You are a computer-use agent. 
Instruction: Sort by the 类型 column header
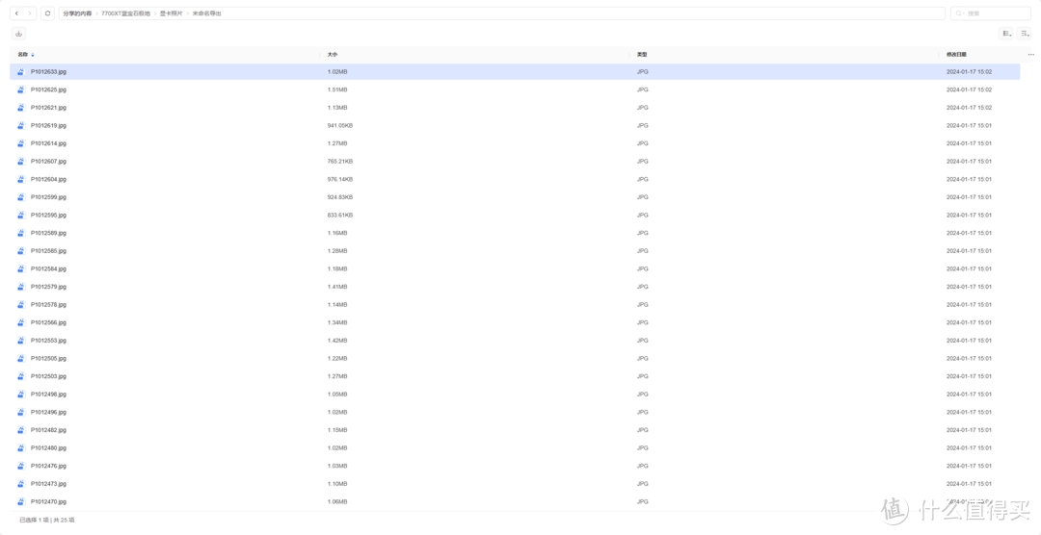coord(642,54)
